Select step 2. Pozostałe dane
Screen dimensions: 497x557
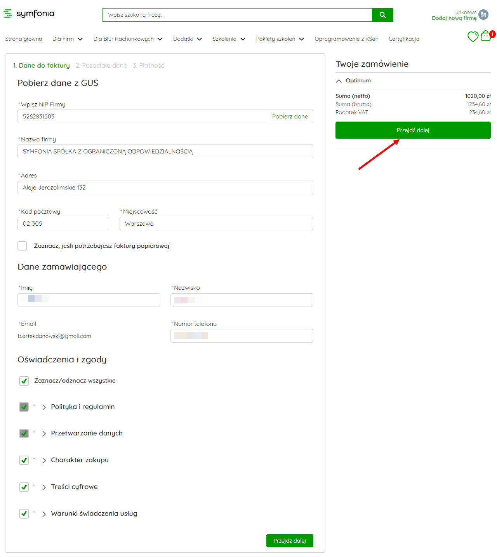pyautogui.click(x=101, y=65)
